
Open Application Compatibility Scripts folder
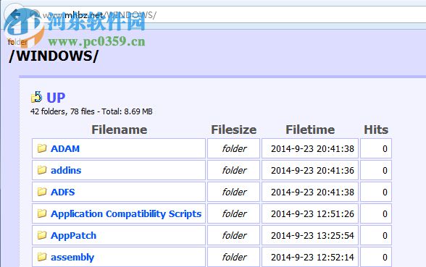(x=126, y=214)
